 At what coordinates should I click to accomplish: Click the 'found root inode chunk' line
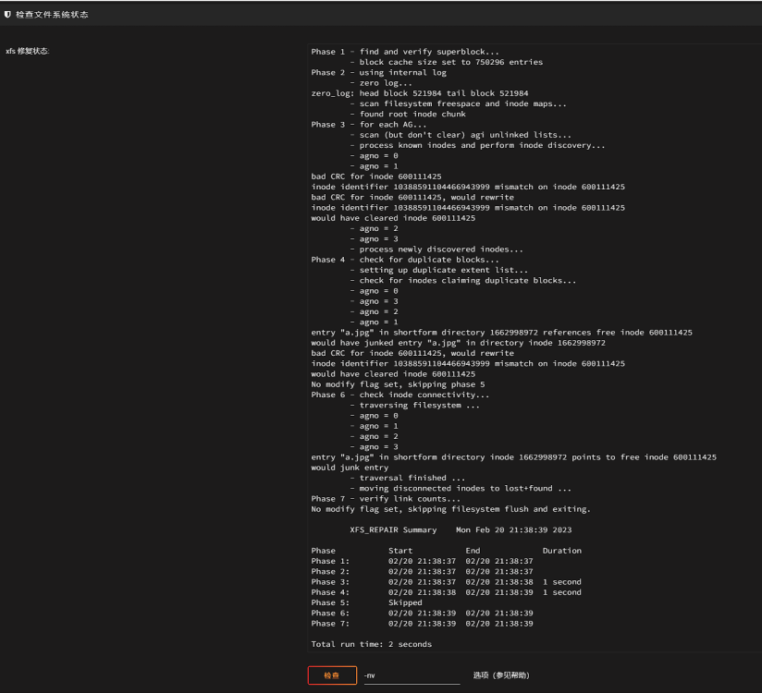tap(412, 115)
